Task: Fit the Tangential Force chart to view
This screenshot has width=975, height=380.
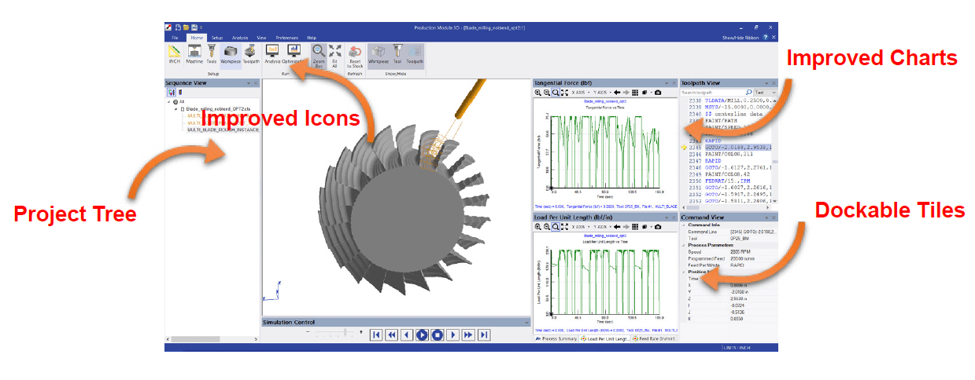Action: 564,93
